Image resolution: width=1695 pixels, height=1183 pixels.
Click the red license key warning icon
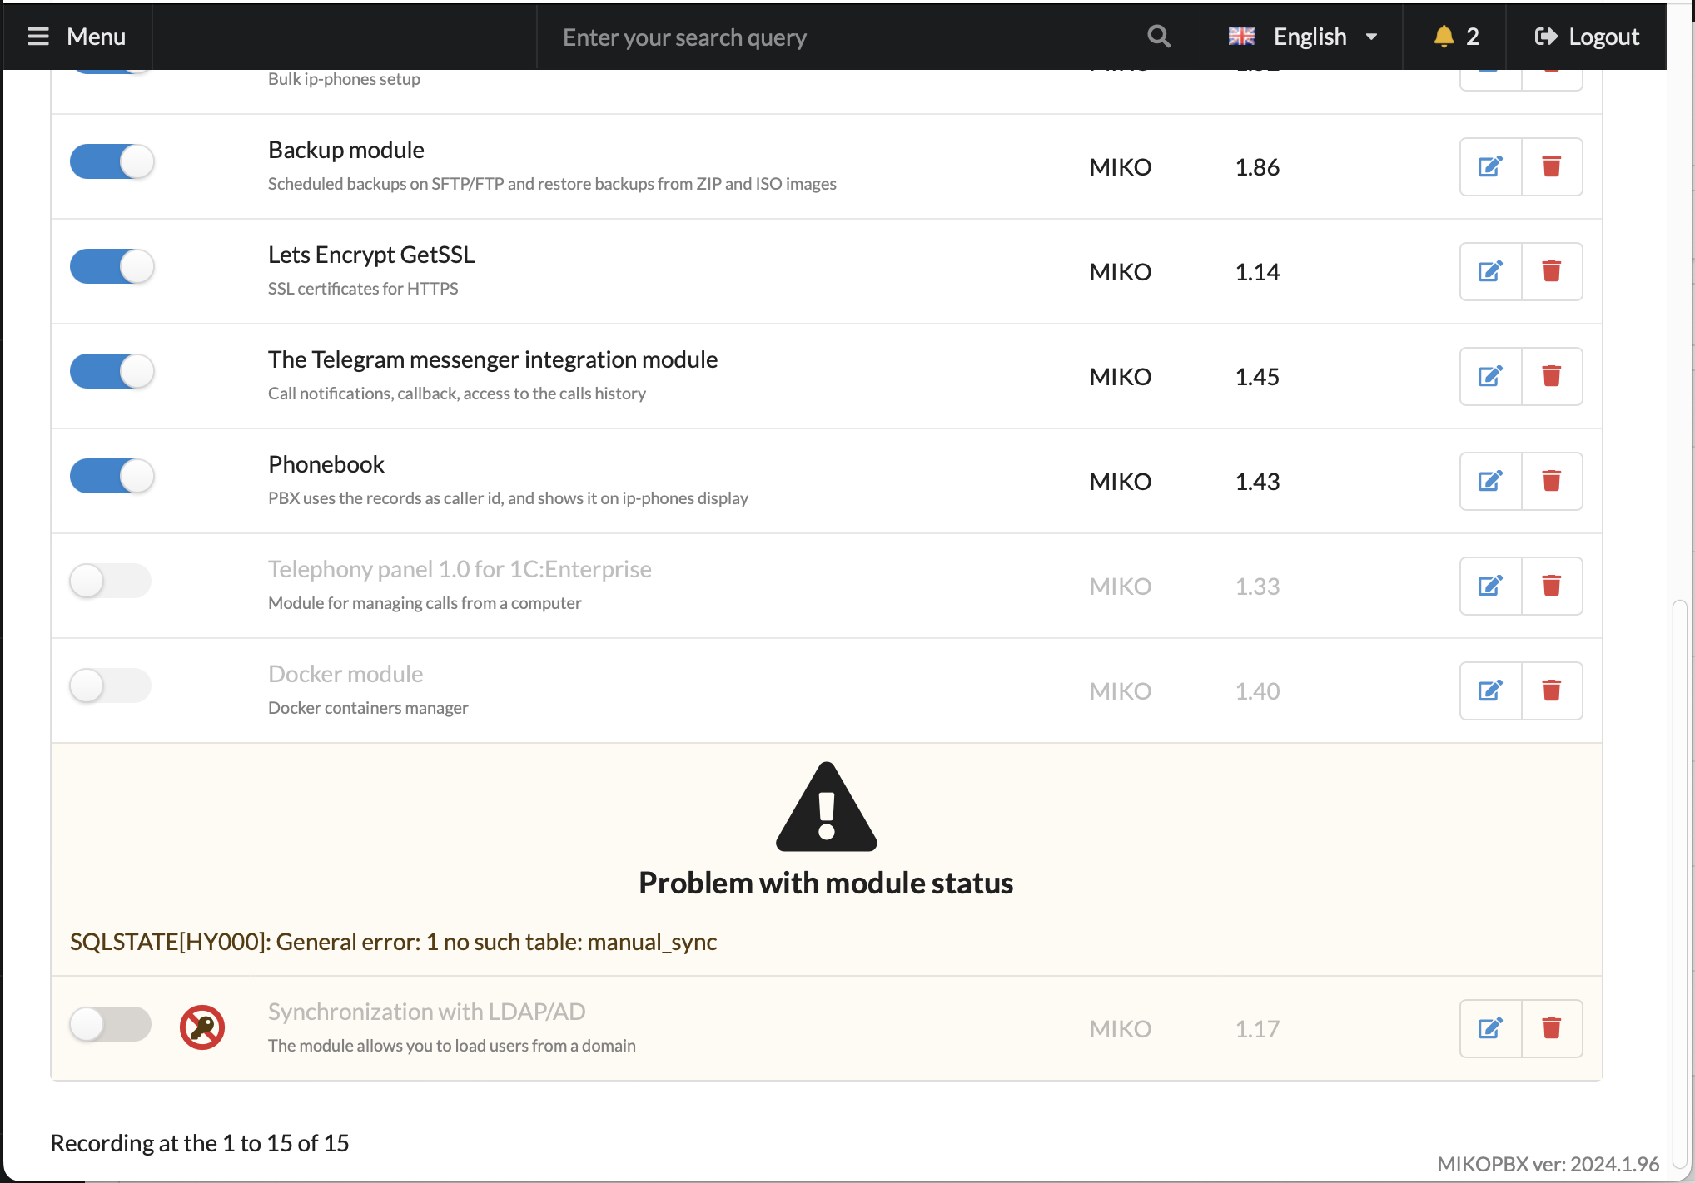202,1027
